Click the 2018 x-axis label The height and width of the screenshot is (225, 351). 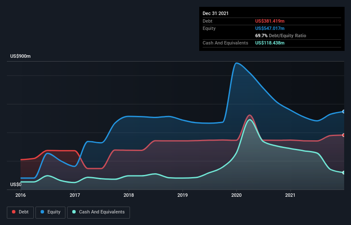pos(129,195)
